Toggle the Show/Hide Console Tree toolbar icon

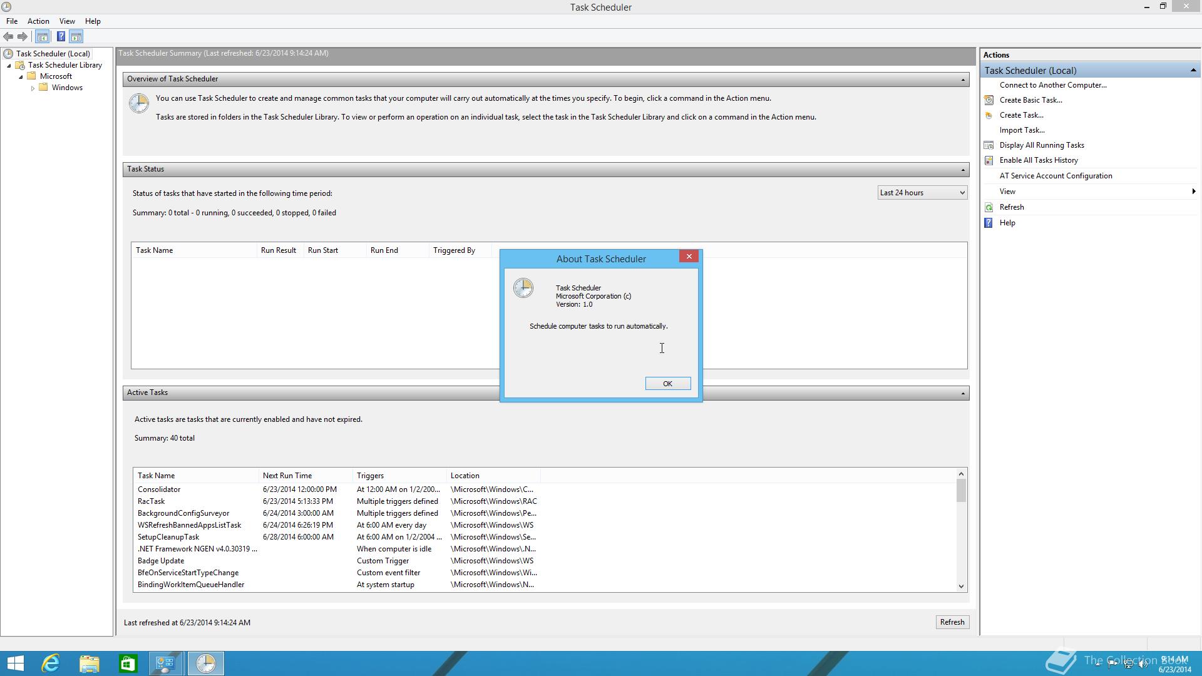point(43,37)
